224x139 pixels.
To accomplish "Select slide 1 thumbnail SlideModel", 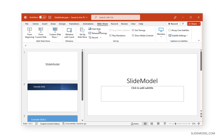I will pyautogui.click(x=53, y=66).
